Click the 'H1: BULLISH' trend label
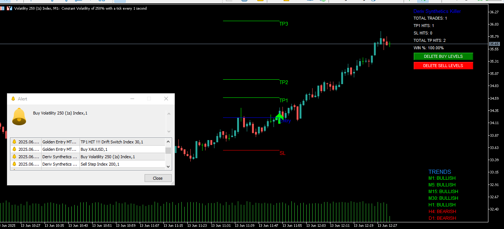 pos(442,205)
